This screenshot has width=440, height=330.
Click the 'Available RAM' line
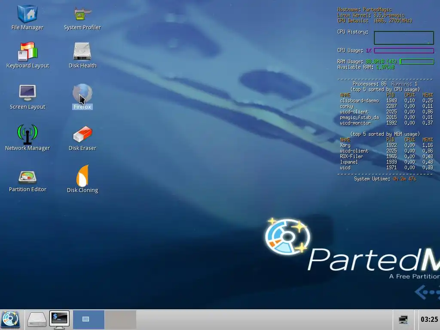(x=366, y=67)
